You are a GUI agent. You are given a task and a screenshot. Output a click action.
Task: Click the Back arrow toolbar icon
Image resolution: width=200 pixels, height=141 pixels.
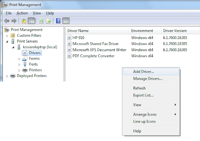point(7,21)
